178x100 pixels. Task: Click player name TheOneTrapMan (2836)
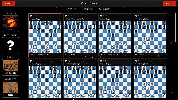(110, 54)
